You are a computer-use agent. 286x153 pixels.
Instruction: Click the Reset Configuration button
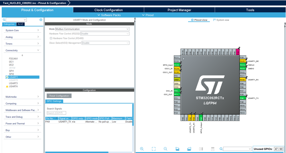click(59, 96)
